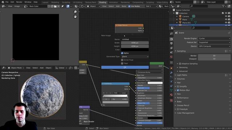Toggle the Use Nodes checkbox

click(x=129, y=6)
